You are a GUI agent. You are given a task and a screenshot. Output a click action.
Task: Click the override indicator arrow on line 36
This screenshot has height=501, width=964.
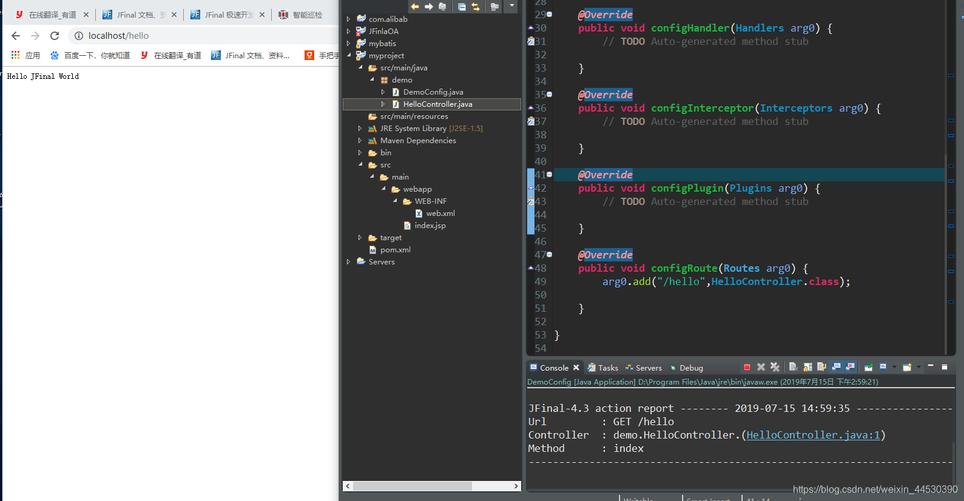[x=531, y=107]
